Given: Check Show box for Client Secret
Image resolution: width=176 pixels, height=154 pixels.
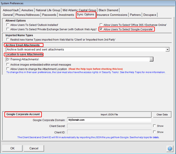Looking at the screenshot, I should 154,126.
